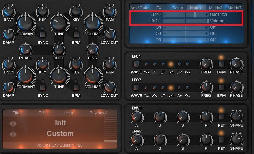Open the Lfo1+ modulation source selector
The image size is (254, 154).
tap(156, 14)
